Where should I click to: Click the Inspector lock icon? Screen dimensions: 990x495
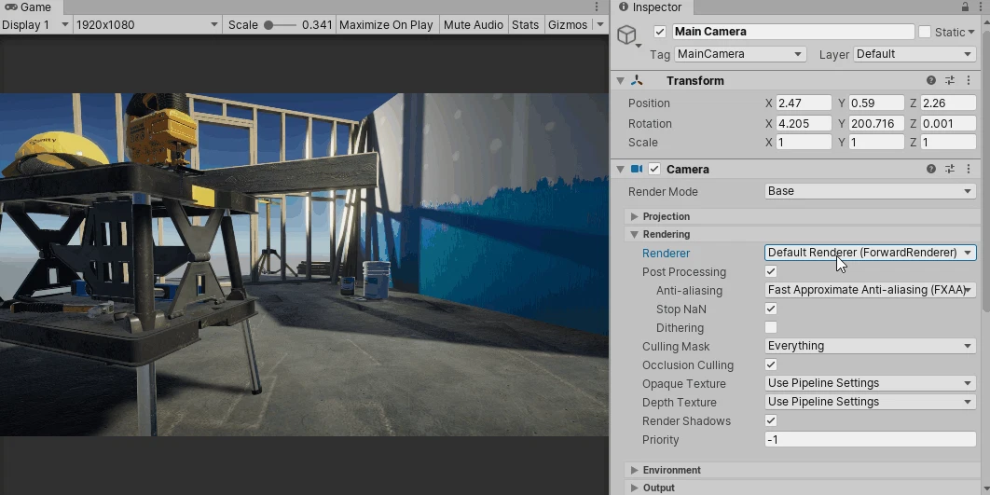click(x=965, y=7)
